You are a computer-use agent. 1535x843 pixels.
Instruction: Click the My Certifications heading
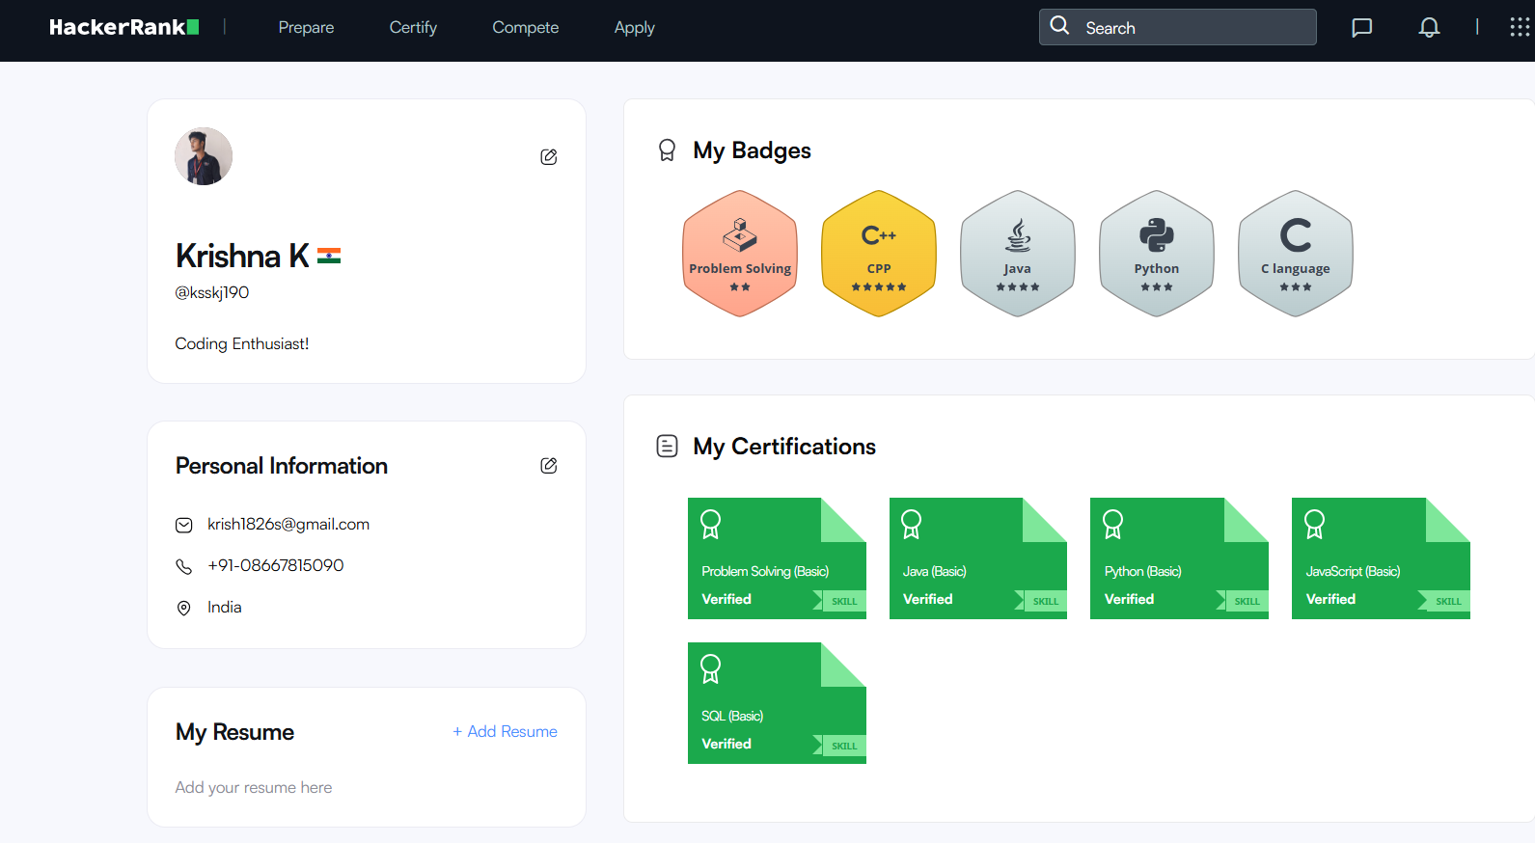click(784, 447)
